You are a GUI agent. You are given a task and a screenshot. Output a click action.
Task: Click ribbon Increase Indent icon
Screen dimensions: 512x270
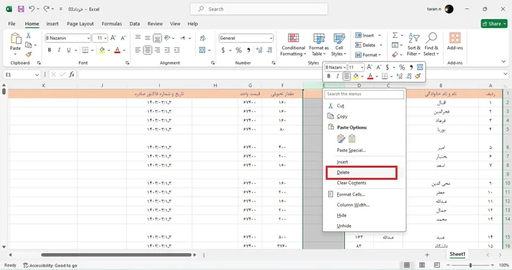(x=177, y=50)
